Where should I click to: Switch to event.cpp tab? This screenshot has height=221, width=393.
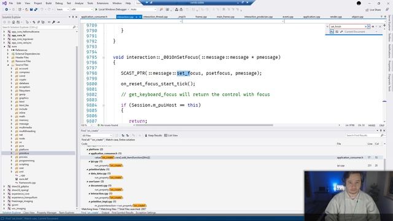point(288,17)
